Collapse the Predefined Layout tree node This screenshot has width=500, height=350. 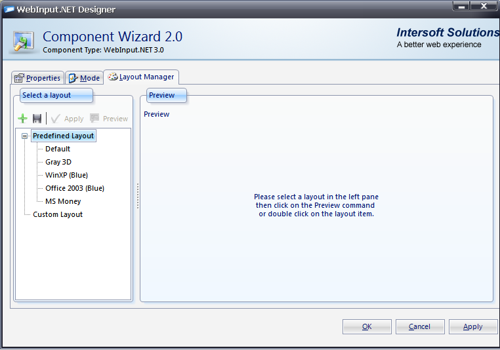point(25,136)
